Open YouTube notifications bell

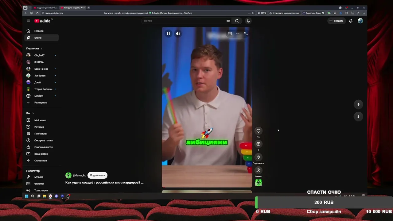[351, 21]
